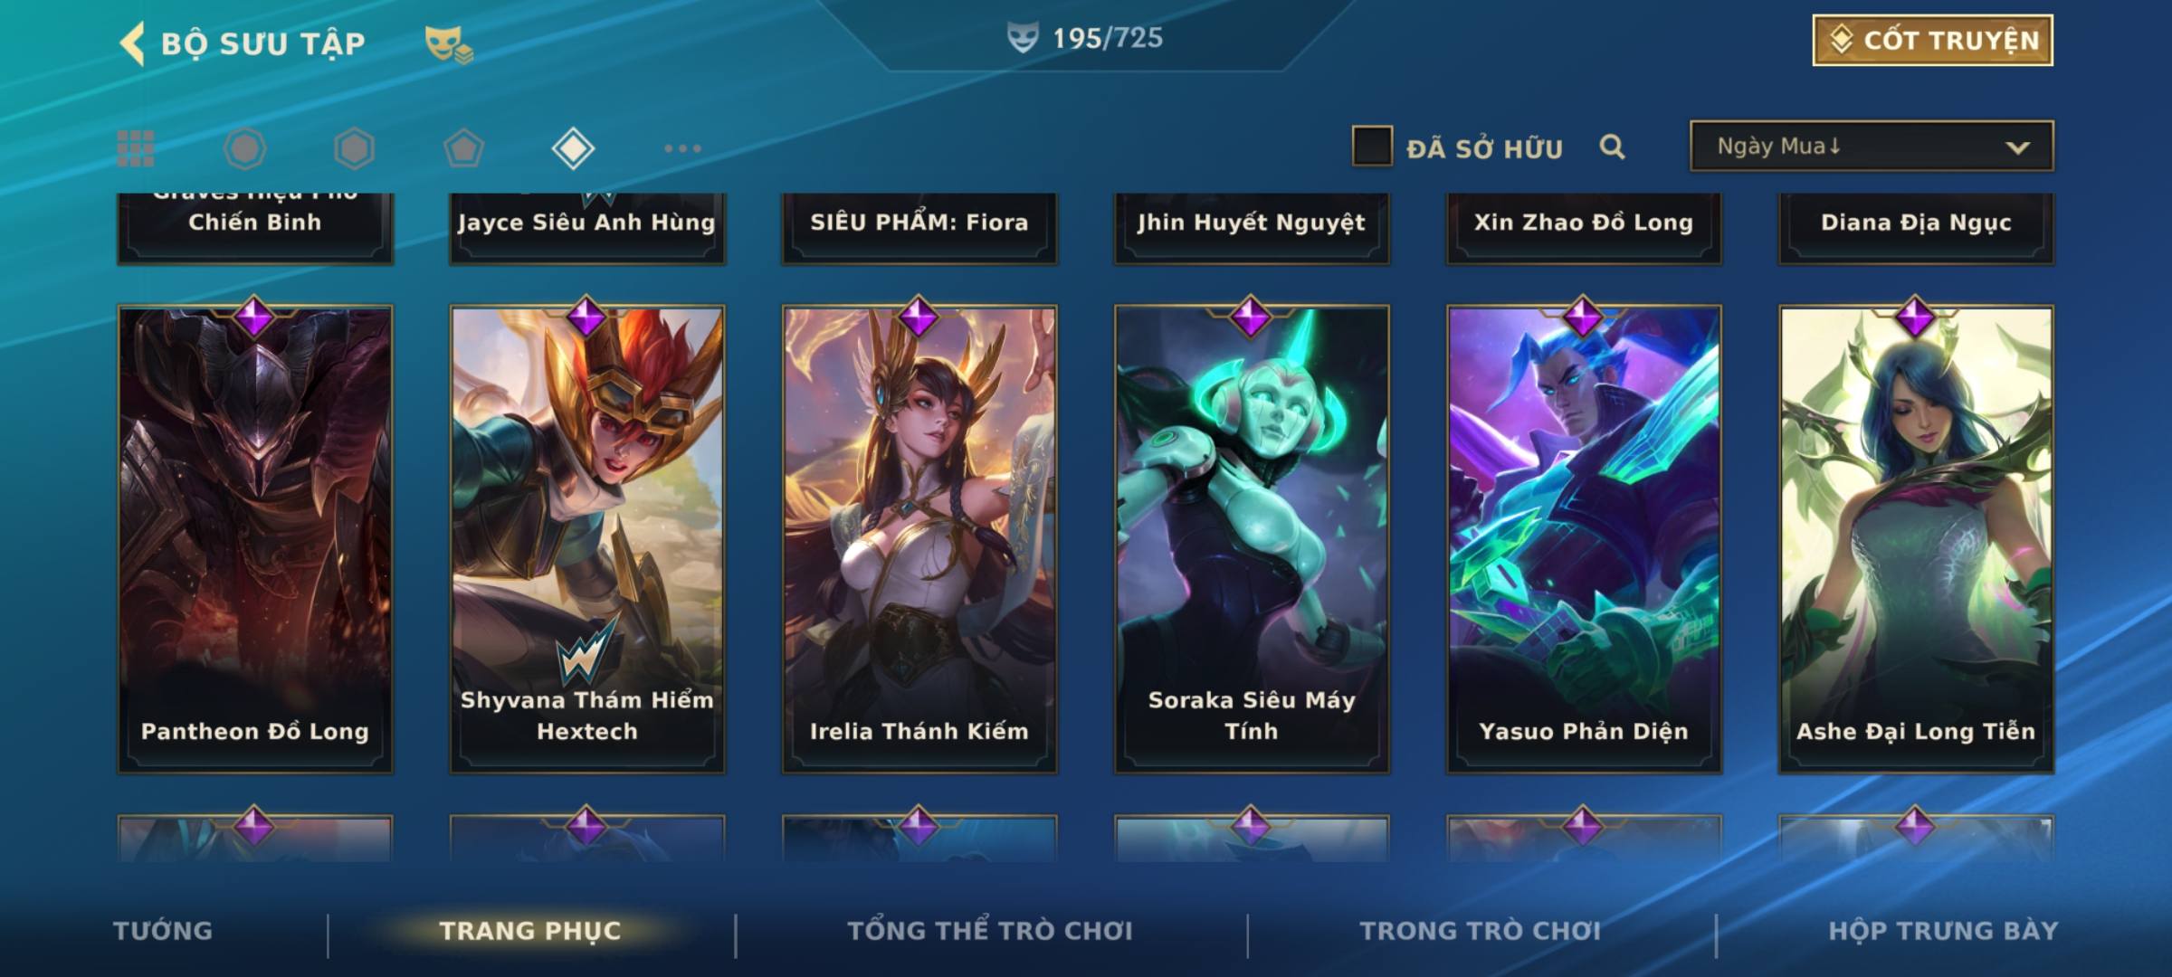Expand the Ngày Mua sort dropdown

(1872, 147)
